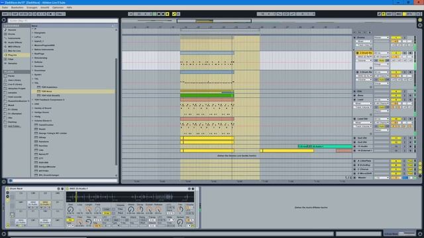Open Packs in browser Places

11,76
